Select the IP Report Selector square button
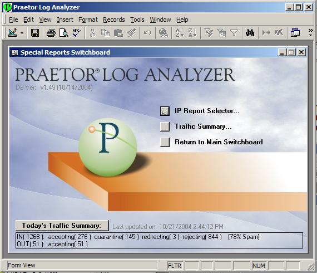Screen dimensions: 317x273 pyautogui.click(x=165, y=111)
